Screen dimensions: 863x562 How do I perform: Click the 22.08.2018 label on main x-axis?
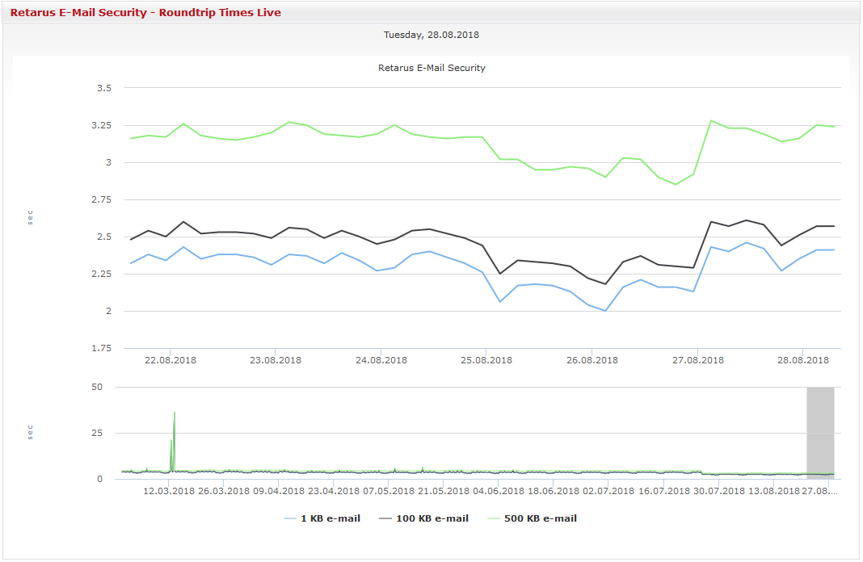tap(170, 360)
